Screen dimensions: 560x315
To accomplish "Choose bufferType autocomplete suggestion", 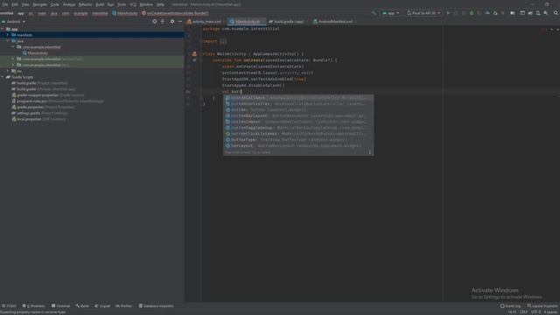I will click(x=298, y=140).
